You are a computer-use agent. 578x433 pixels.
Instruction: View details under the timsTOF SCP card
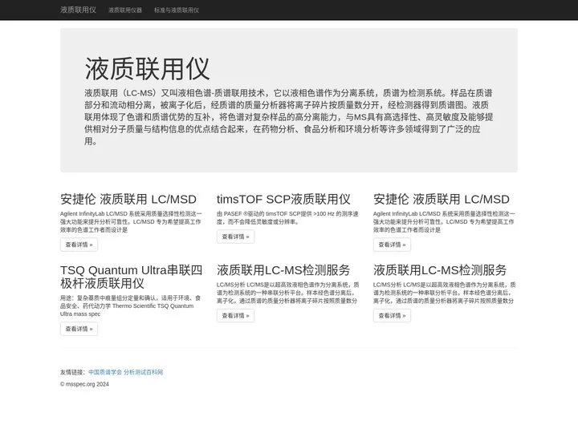(x=235, y=237)
